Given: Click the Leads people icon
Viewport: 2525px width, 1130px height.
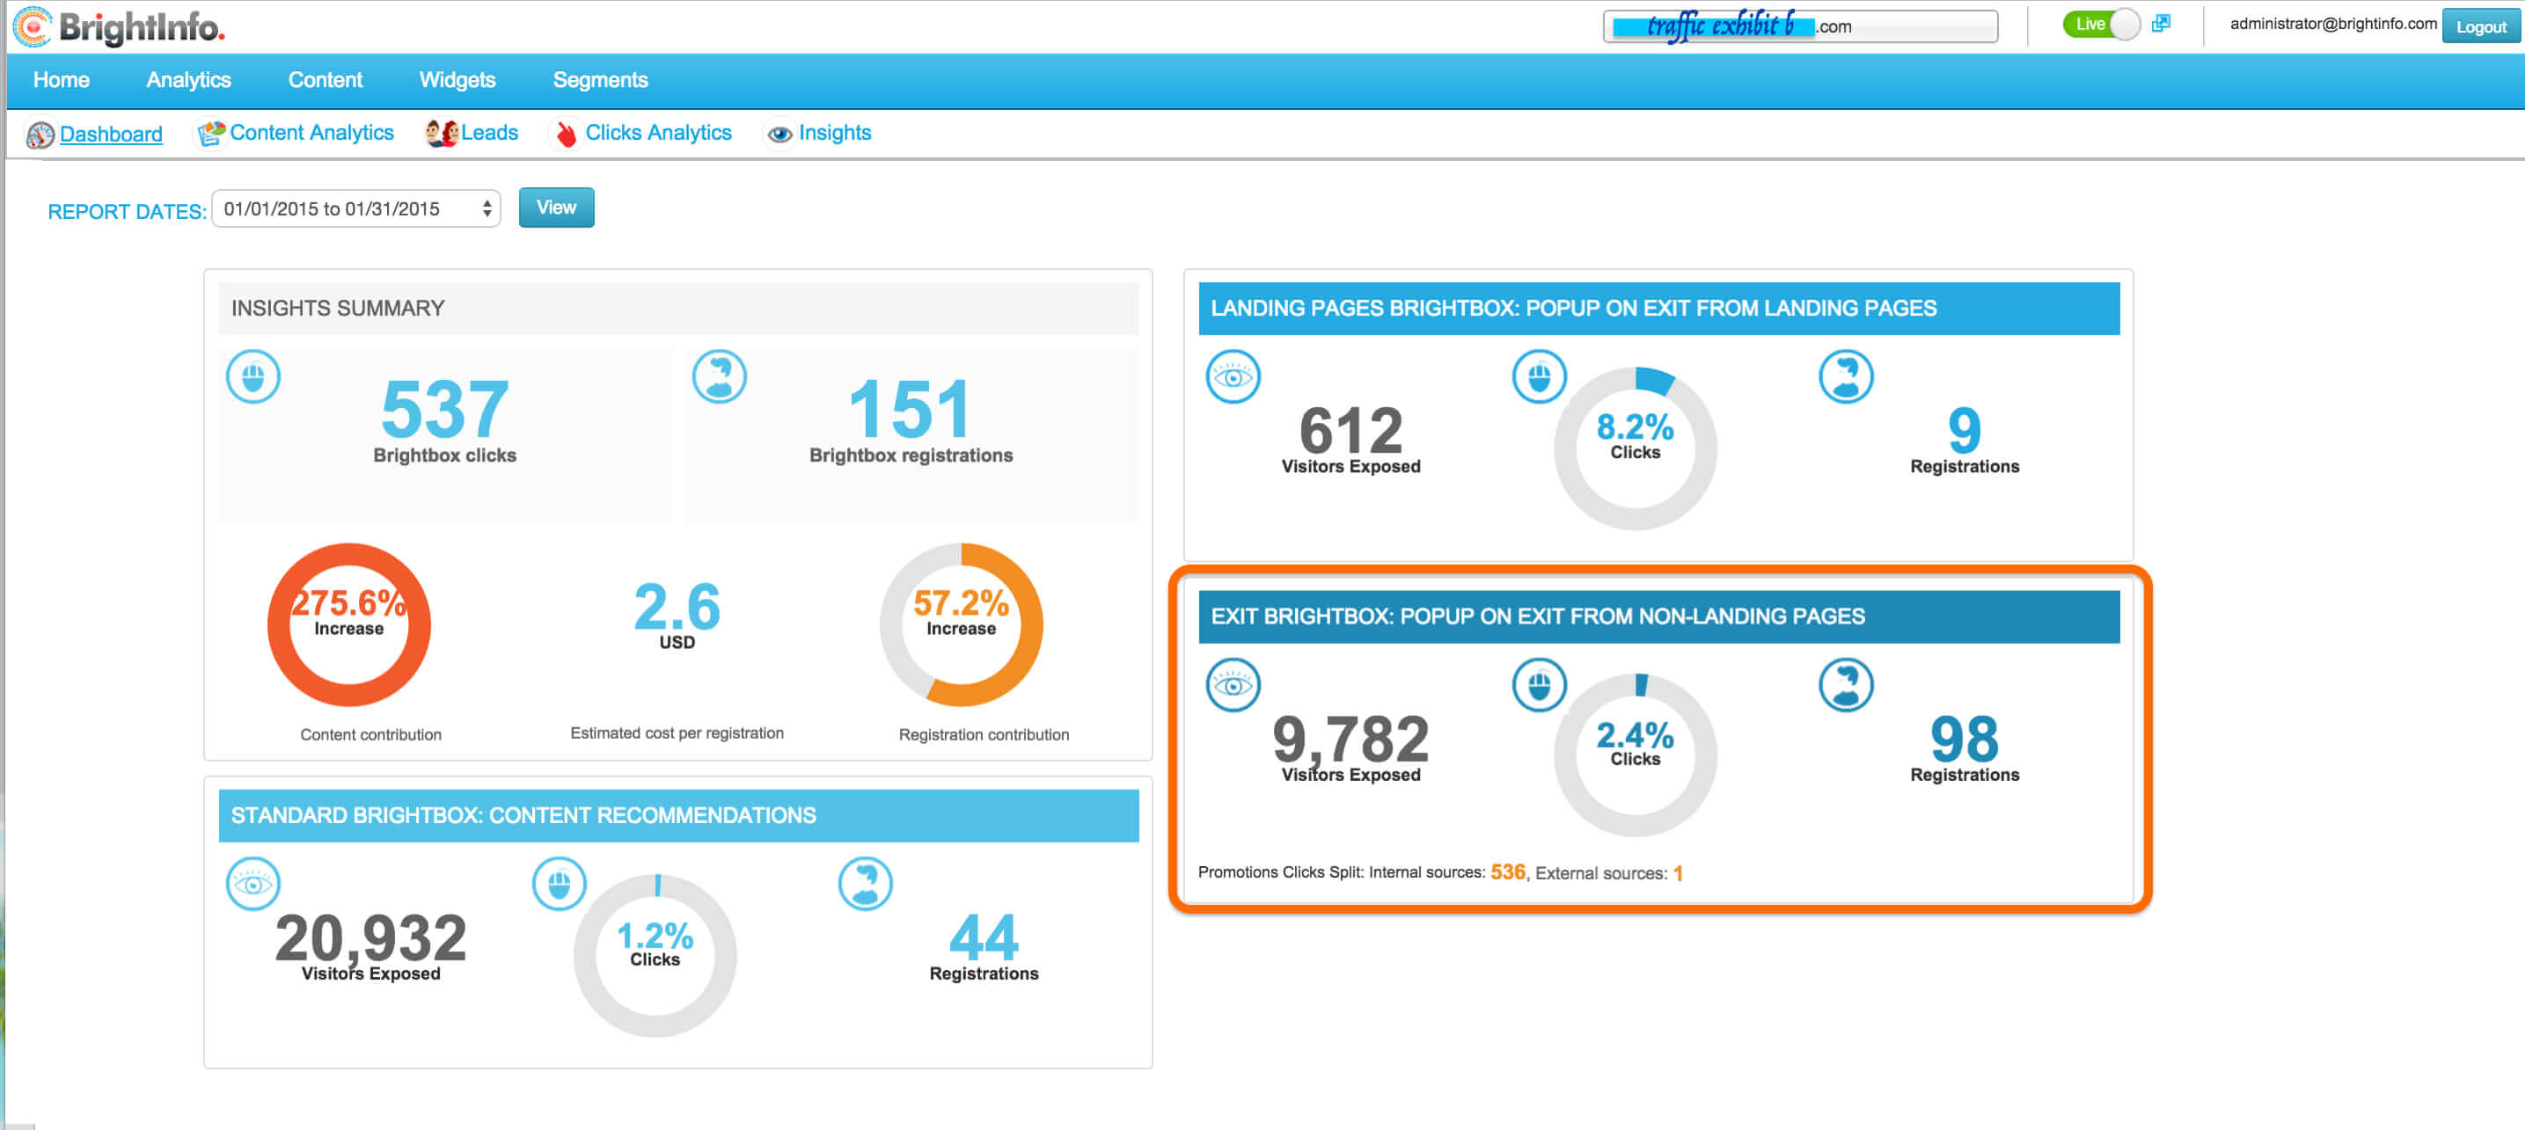Looking at the screenshot, I should coord(441,134).
